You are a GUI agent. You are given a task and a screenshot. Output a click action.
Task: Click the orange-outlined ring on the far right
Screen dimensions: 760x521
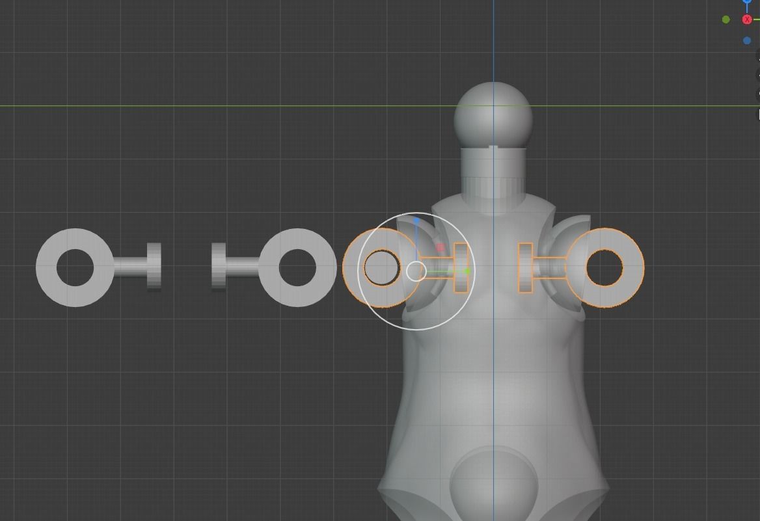coord(605,267)
